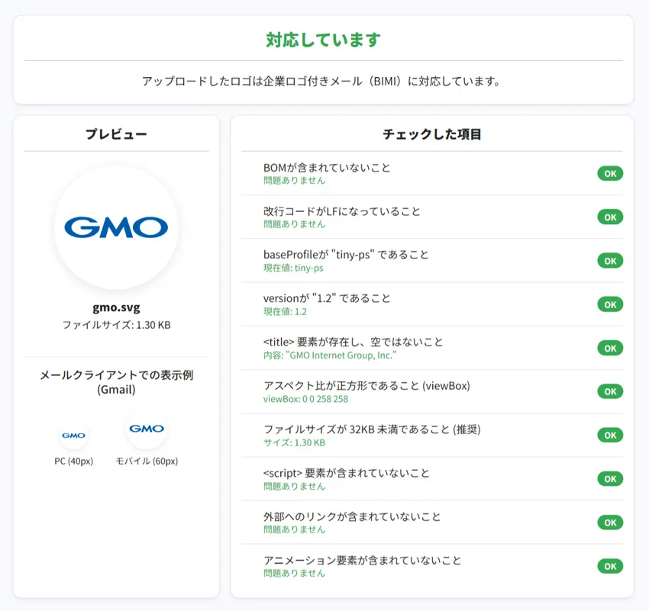Click 問題ありません under 外部へのリンク check
This screenshot has height=611, width=649.
point(294,529)
